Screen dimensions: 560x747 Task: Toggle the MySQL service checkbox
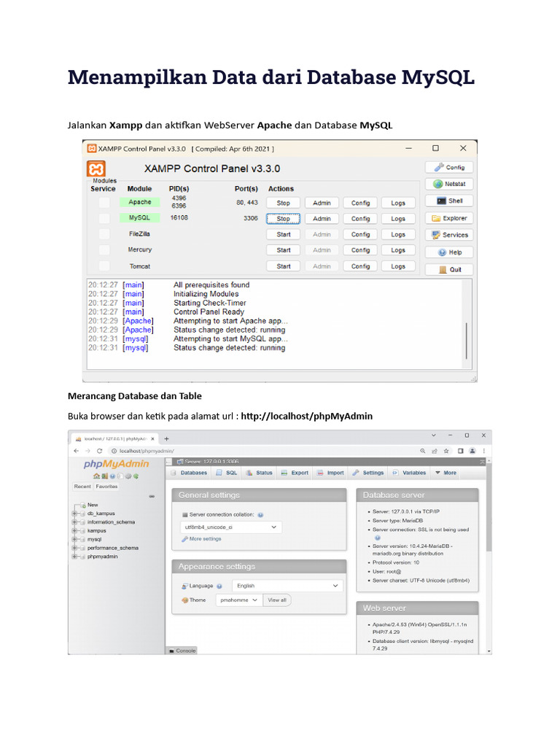tap(105, 218)
